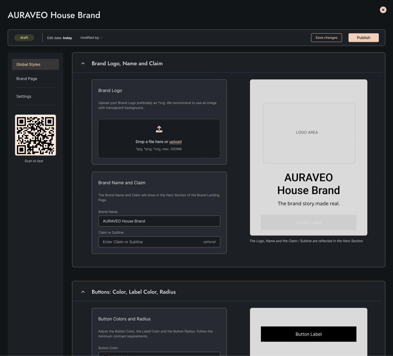Switch to Brand Page in sidebar
393x356 pixels.
tap(27, 79)
